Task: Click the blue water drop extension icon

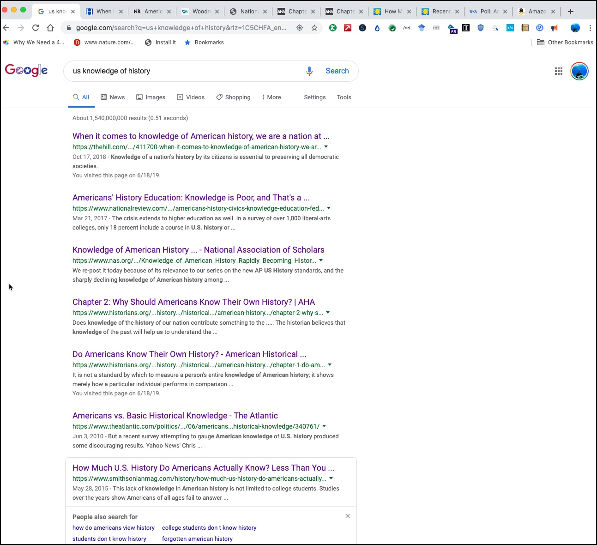Action: pos(377,28)
